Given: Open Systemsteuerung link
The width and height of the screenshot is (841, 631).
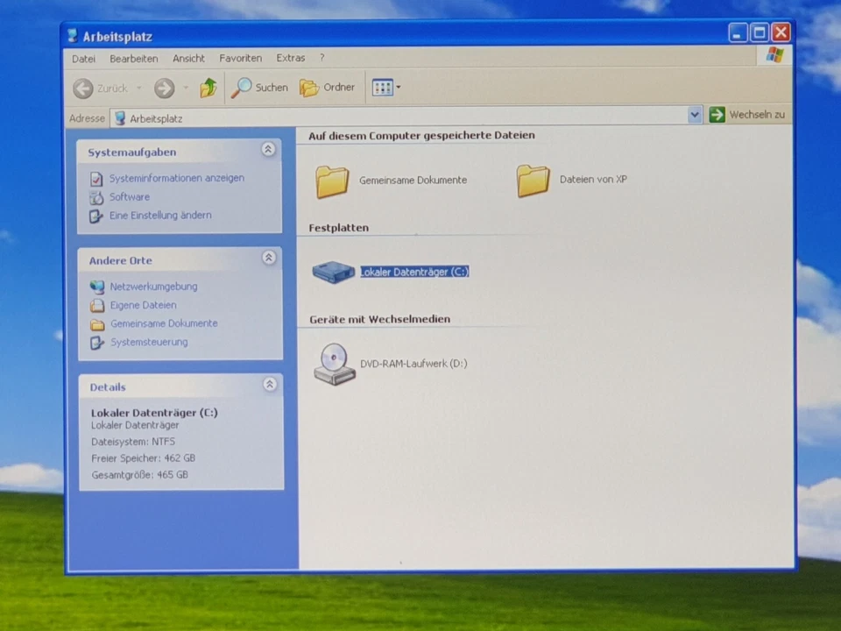Looking at the screenshot, I should point(149,342).
